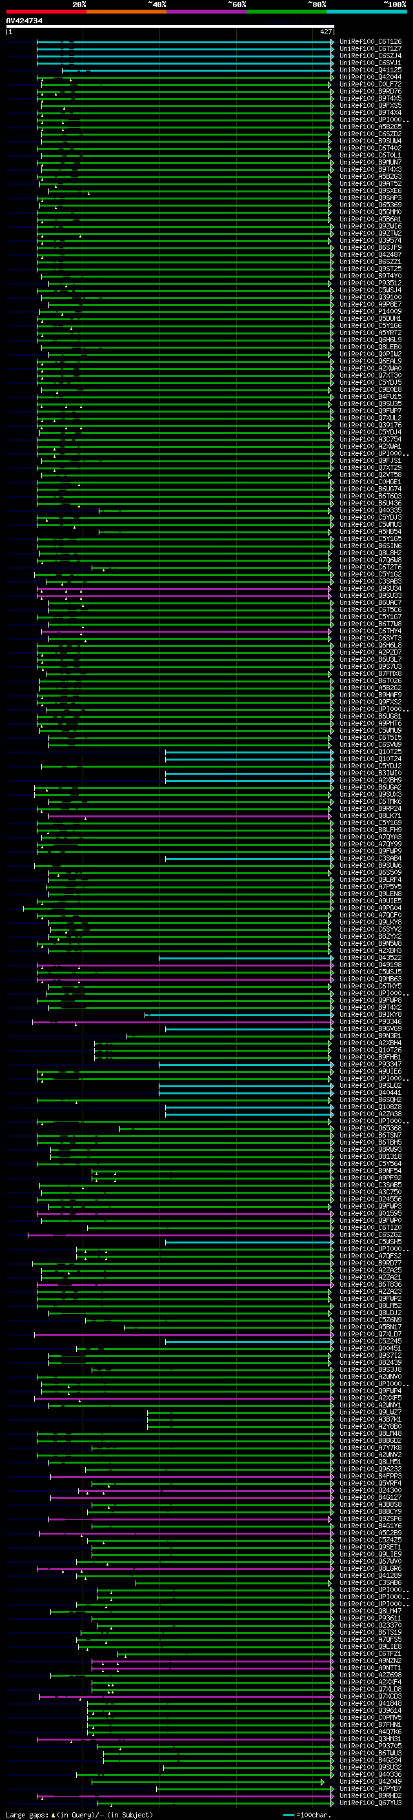Select label UniRef100_C0LF72
The width and height of the screenshot is (413, 1820).
coord(370,84)
